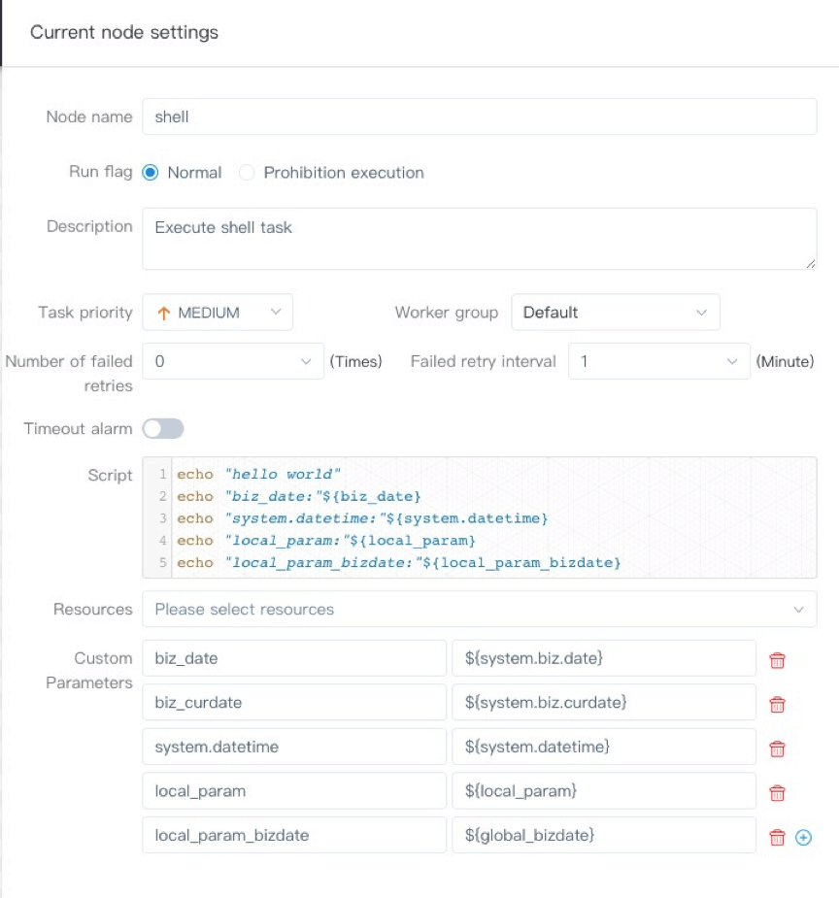Delete the biz_curdate parameter with trash icon
This screenshot has width=840, height=898.
coord(777,705)
